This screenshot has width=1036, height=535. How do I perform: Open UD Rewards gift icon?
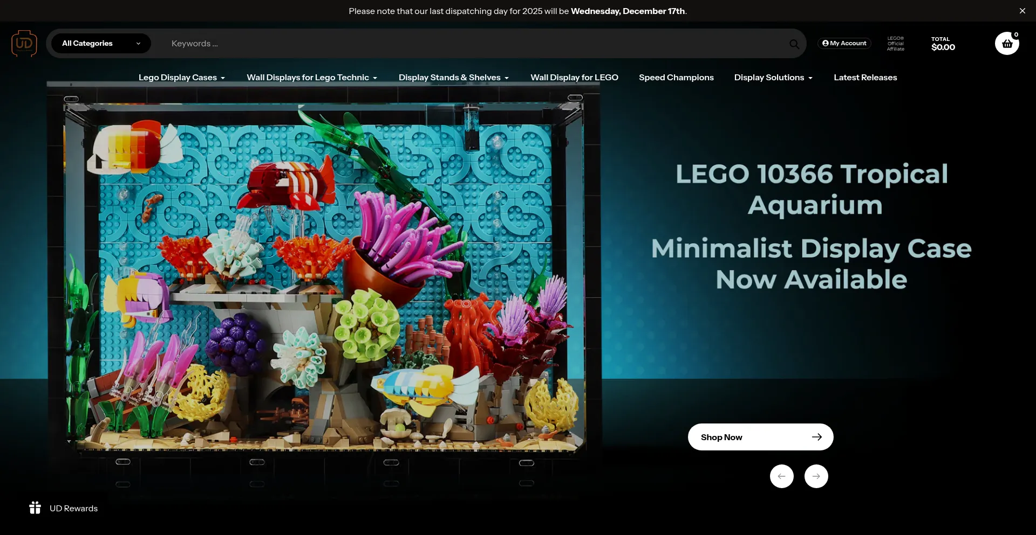[35, 508]
